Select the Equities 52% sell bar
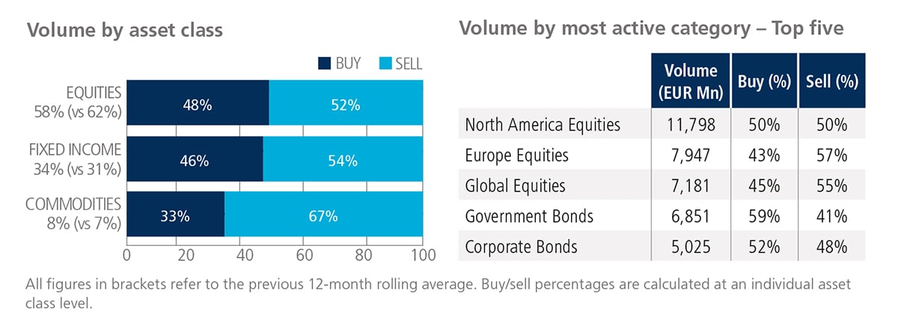This screenshot has height=329, width=898. (346, 105)
